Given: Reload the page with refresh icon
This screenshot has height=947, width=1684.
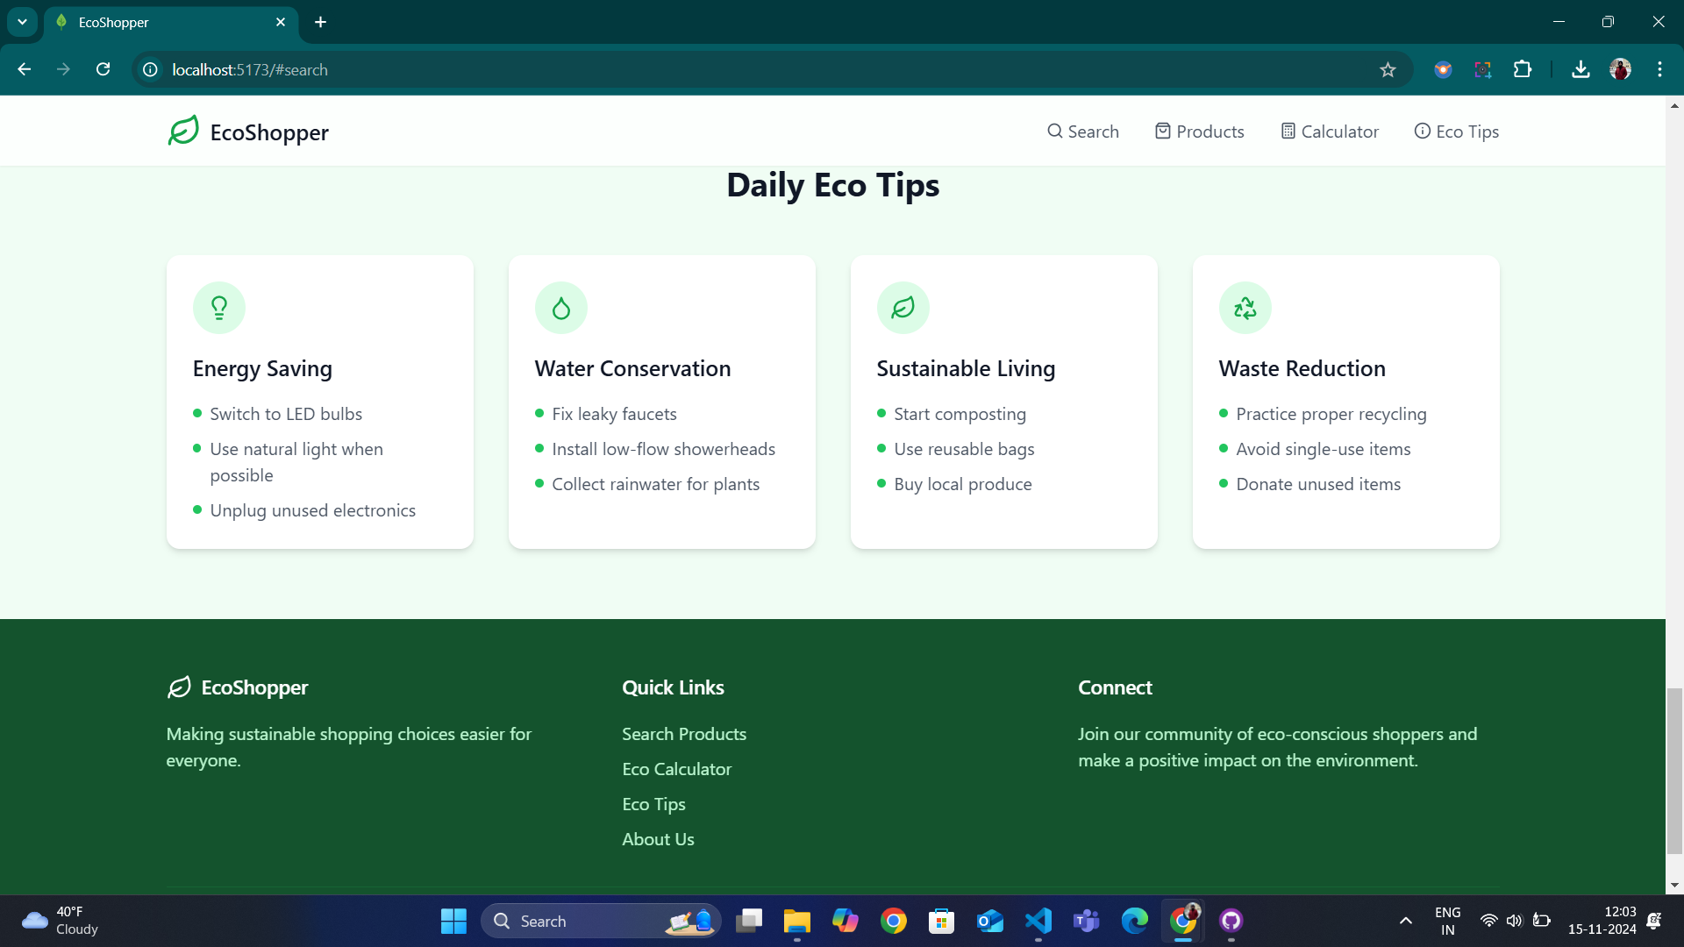Looking at the screenshot, I should [103, 69].
